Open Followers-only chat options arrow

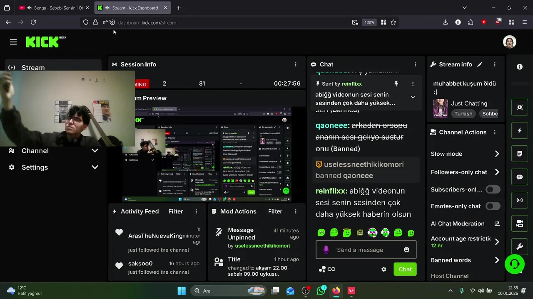(x=497, y=172)
